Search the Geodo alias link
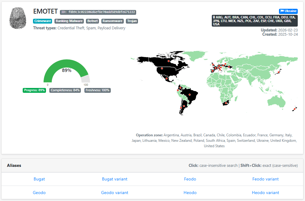 pyautogui.click(x=39, y=193)
